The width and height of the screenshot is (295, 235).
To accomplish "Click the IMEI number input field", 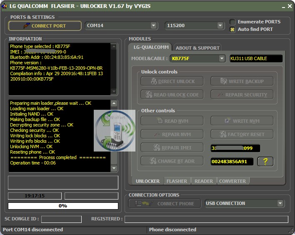I will pyautogui.click(x=235, y=148).
